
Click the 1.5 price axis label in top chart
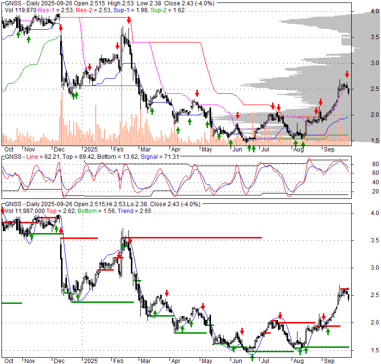[375, 140]
